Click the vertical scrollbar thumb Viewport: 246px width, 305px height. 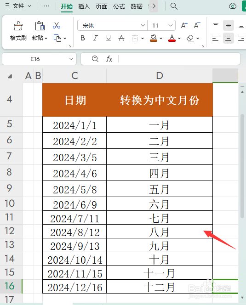(x=242, y=166)
